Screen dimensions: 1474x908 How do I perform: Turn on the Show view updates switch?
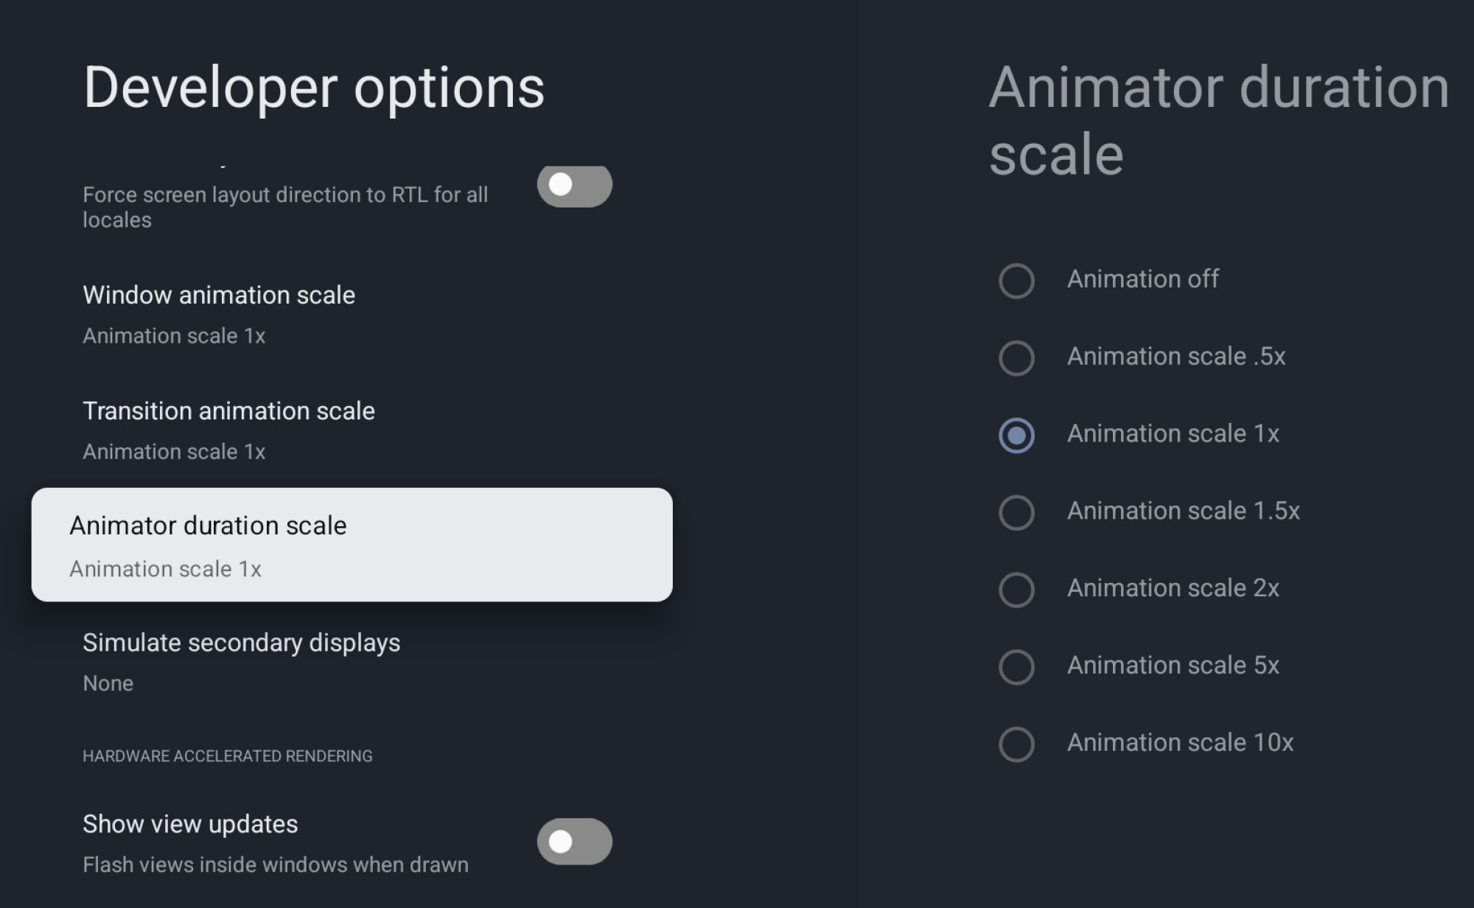tap(576, 840)
